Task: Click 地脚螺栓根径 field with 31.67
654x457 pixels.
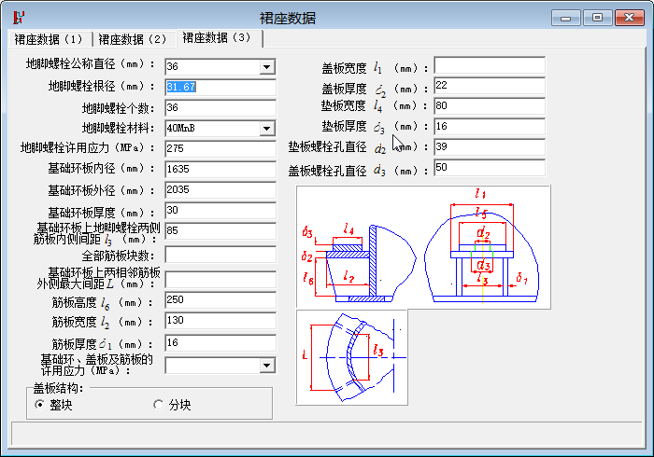Action: [x=220, y=88]
